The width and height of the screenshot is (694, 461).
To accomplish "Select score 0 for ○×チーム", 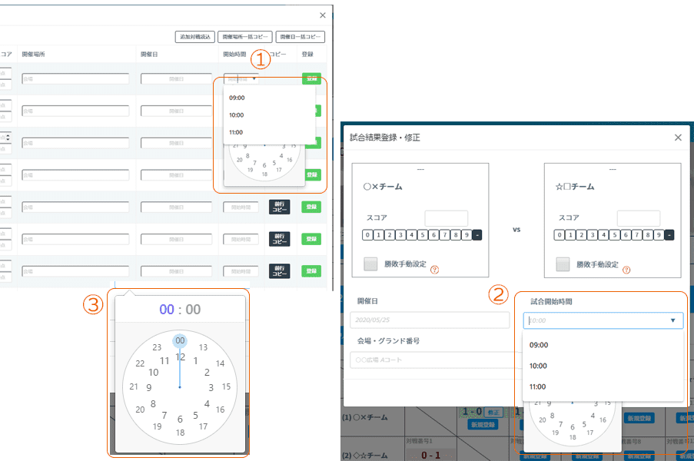I will [x=367, y=235].
